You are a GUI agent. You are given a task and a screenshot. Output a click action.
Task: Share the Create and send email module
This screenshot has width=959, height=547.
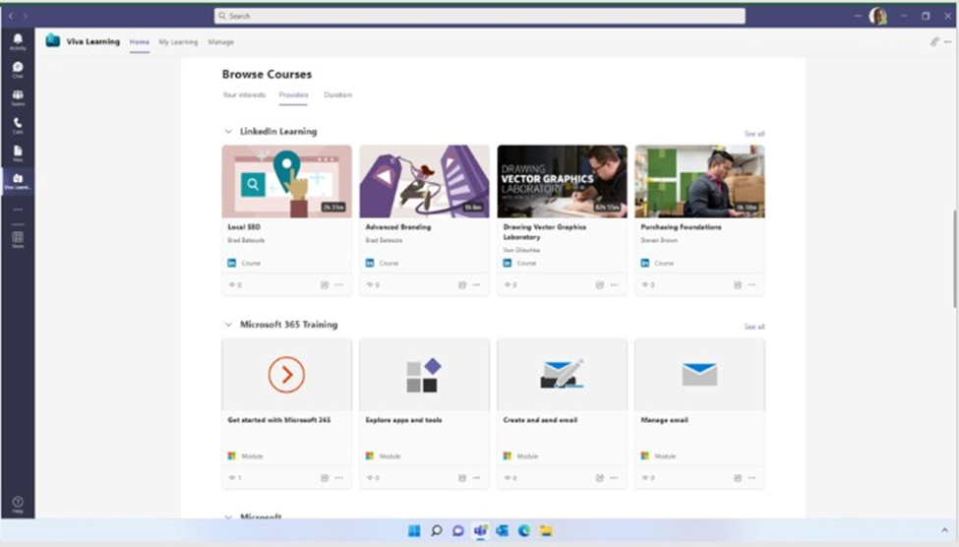point(599,478)
